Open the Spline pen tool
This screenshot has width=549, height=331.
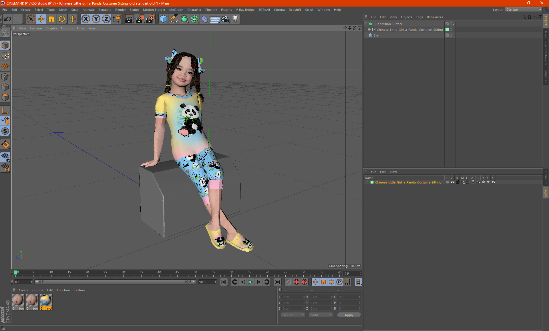pos(174,19)
